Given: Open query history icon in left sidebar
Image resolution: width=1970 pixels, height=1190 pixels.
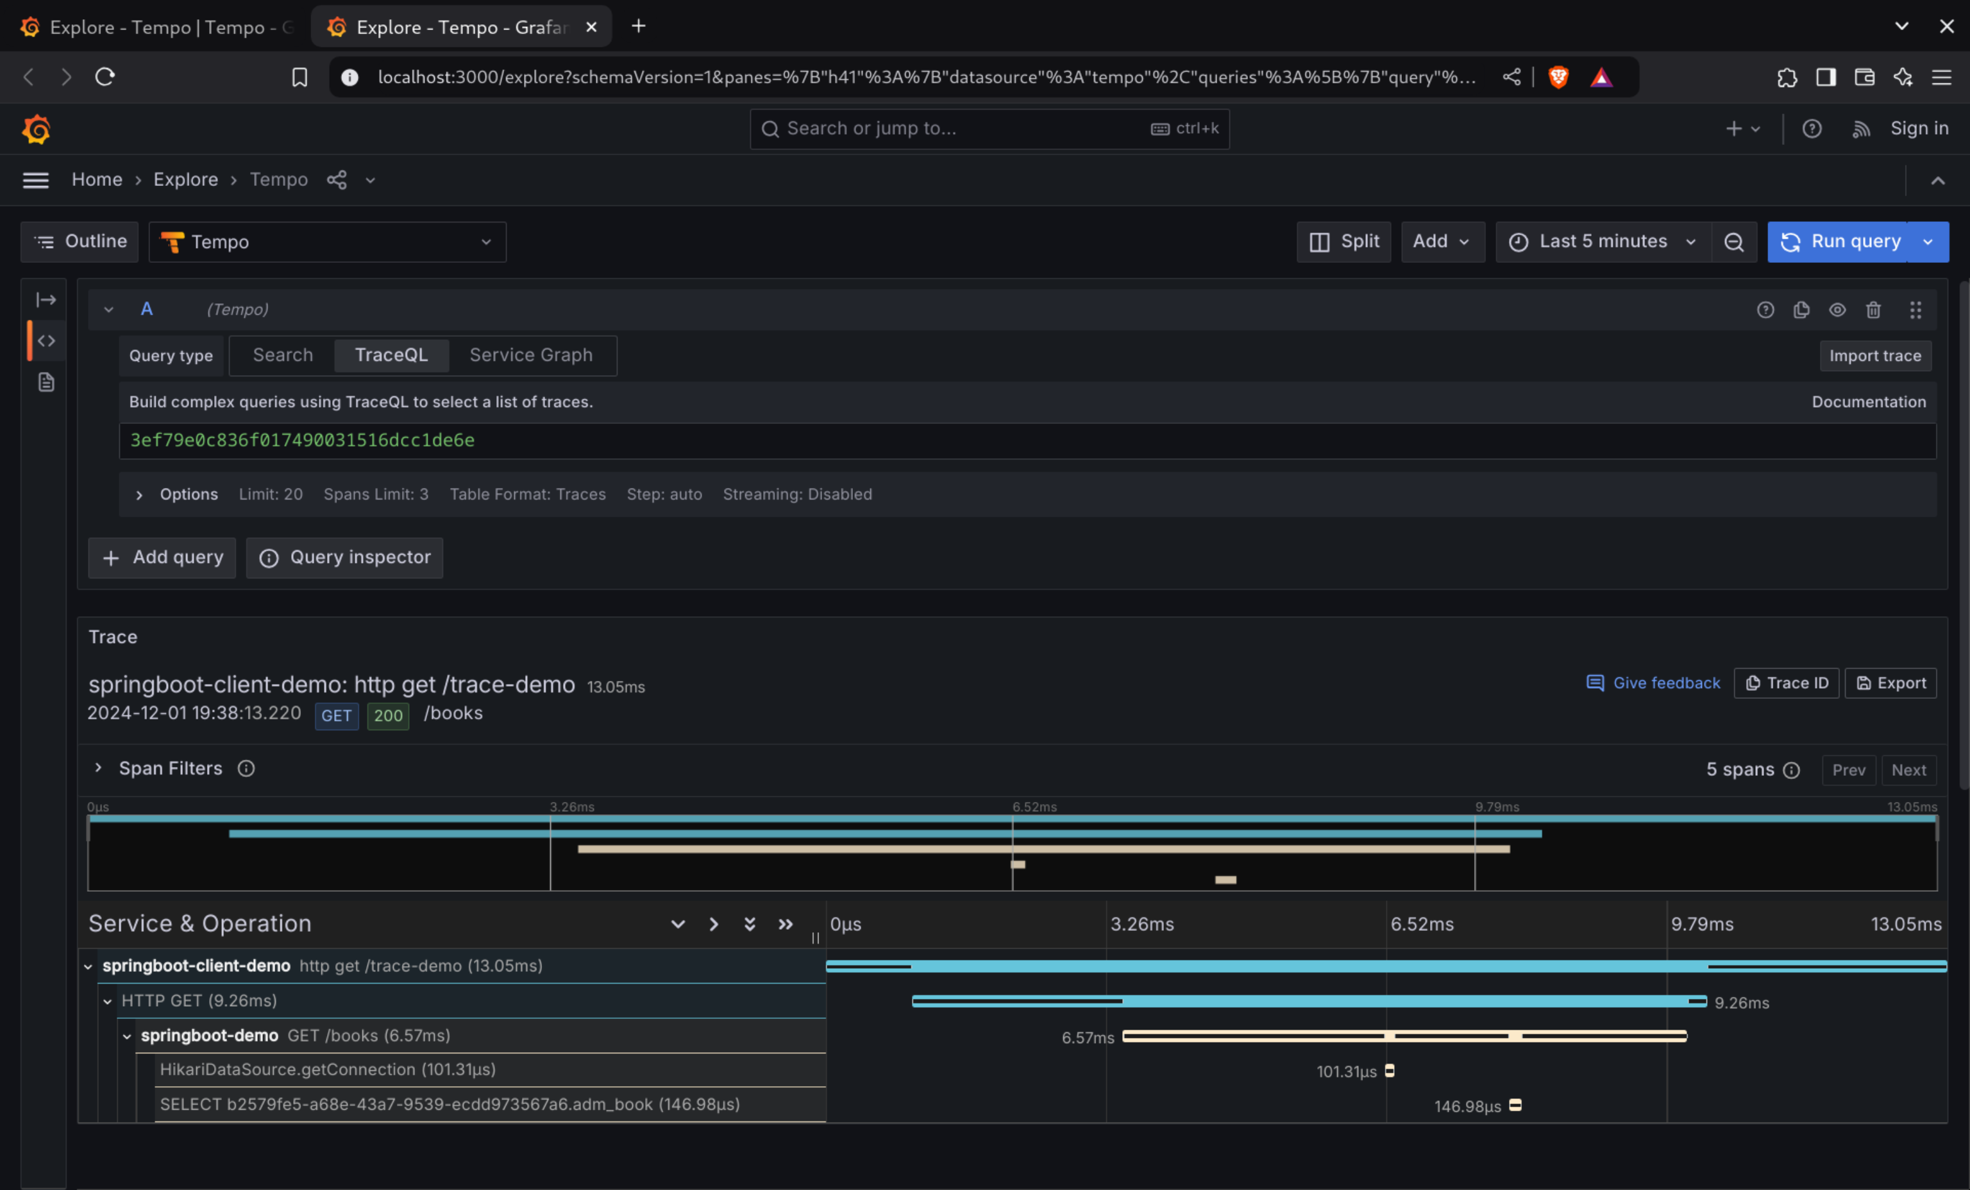Looking at the screenshot, I should [x=46, y=383].
